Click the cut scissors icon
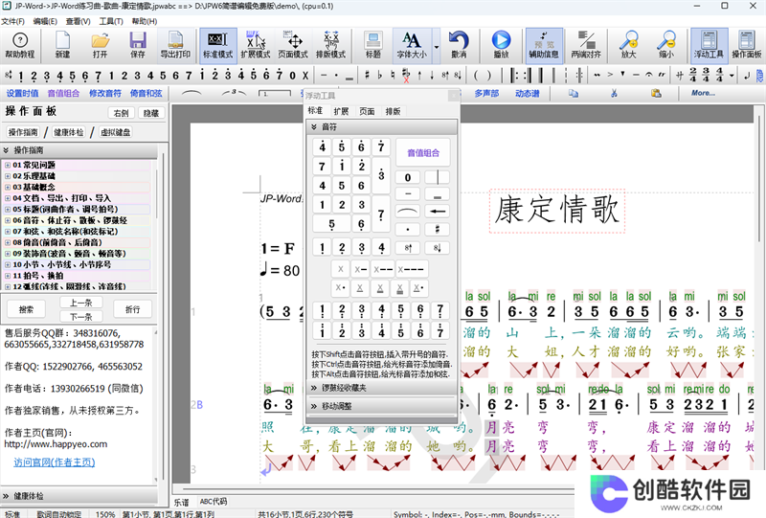Image resolution: width=766 pixels, height=518 pixels. click(x=614, y=93)
